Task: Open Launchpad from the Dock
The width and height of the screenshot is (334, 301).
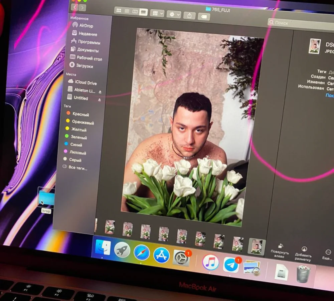Action: click(x=122, y=250)
